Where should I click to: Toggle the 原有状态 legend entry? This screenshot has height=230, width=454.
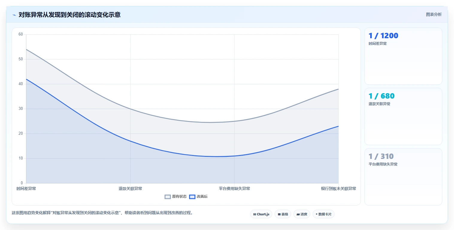pyautogui.click(x=175, y=197)
